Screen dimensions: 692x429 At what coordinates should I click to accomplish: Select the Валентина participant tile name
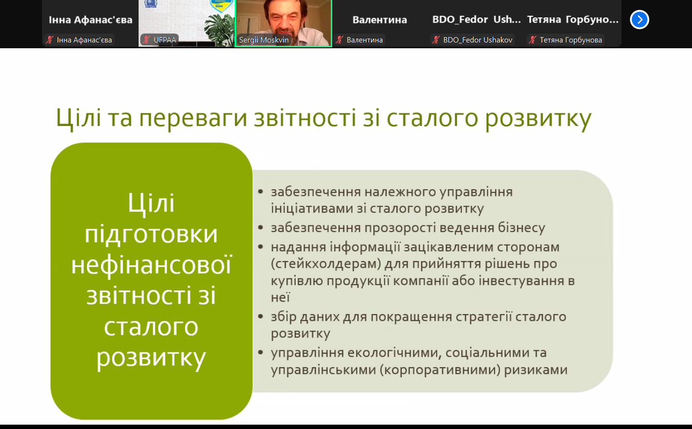[x=380, y=20]
